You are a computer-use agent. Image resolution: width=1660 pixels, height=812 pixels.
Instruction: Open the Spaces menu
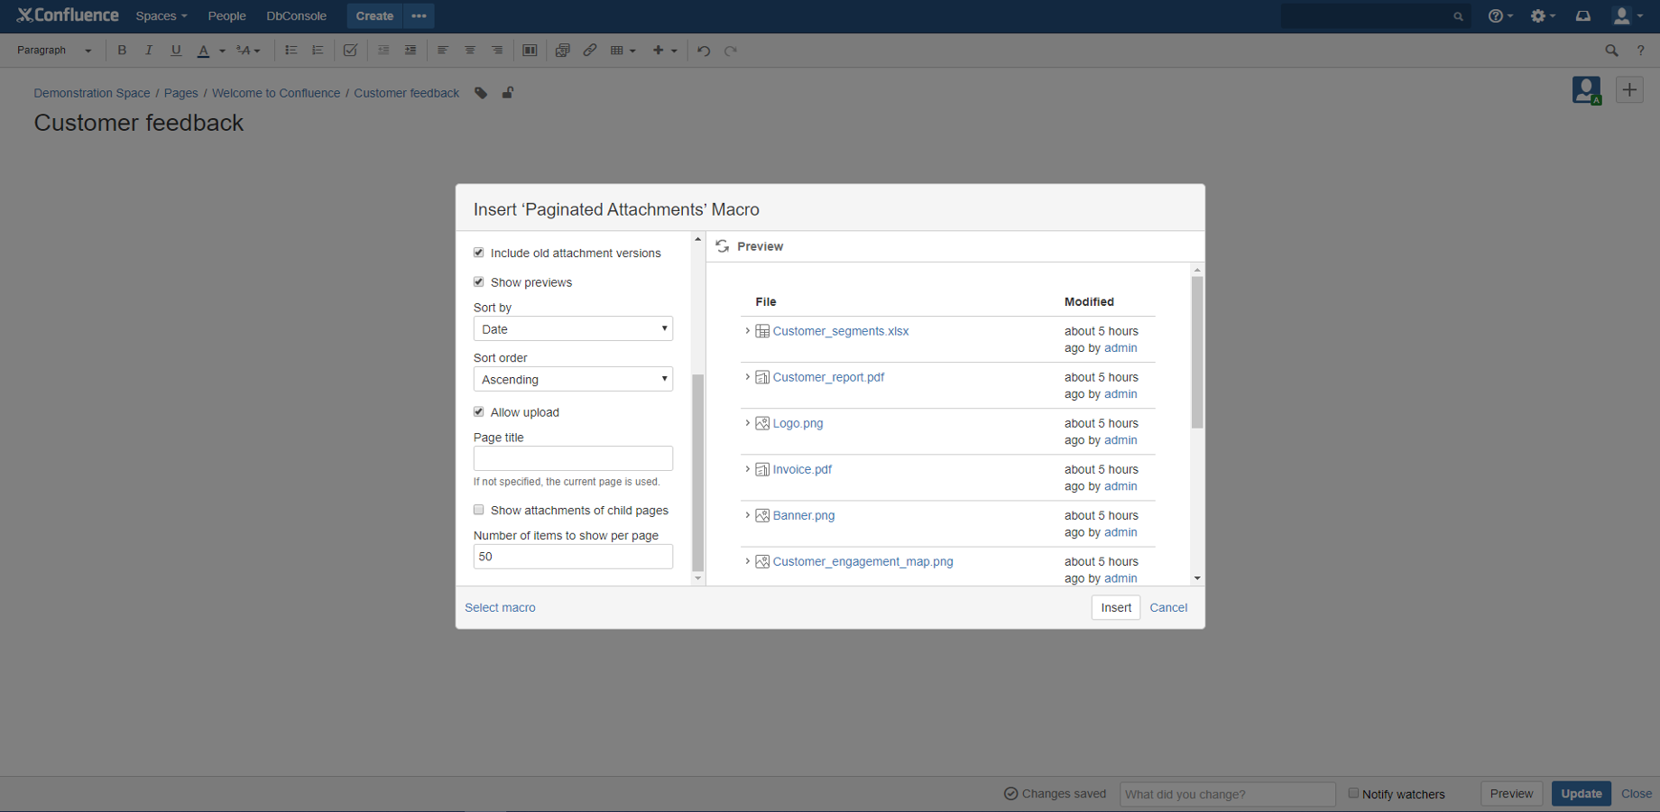161,16
